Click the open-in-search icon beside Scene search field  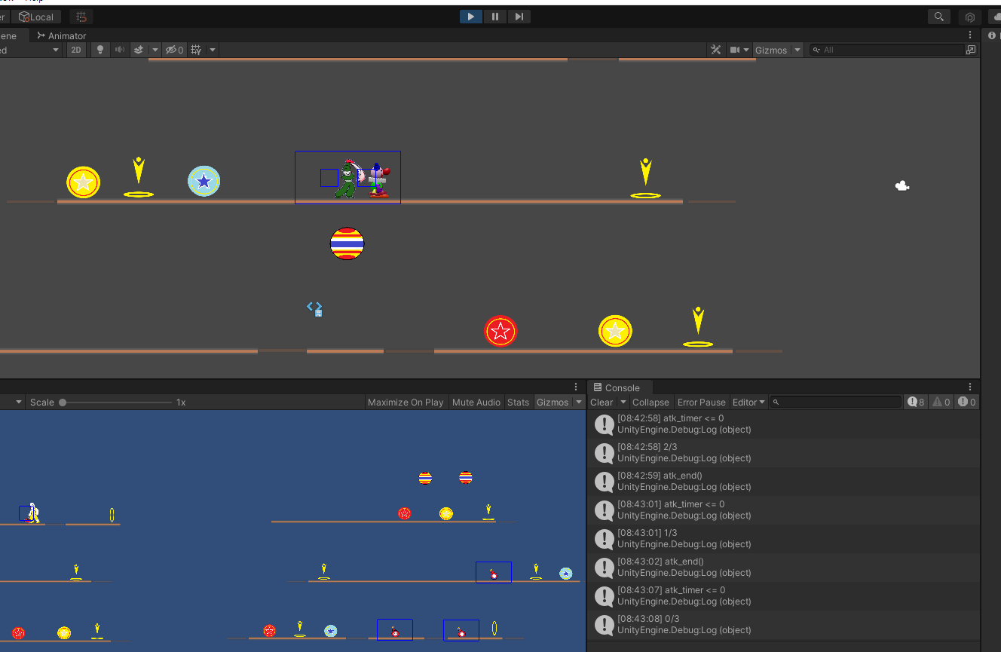tap(971, 50)
